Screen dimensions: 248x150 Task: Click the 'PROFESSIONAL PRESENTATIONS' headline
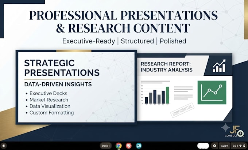click(124, 15)
